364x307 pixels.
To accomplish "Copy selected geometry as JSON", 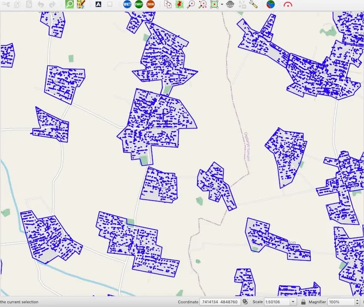I will pyautogui.click(x=151, y=4).
